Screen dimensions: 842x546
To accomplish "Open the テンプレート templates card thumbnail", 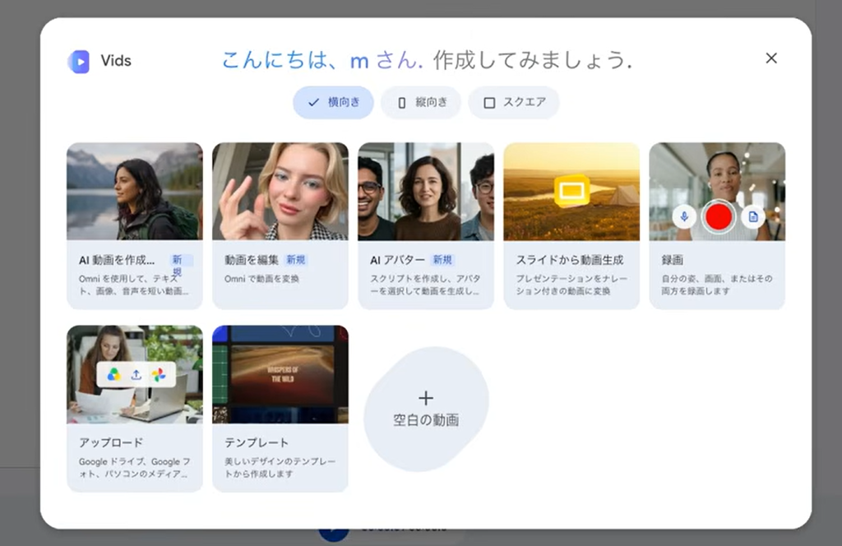I will (x=280, y=374).
